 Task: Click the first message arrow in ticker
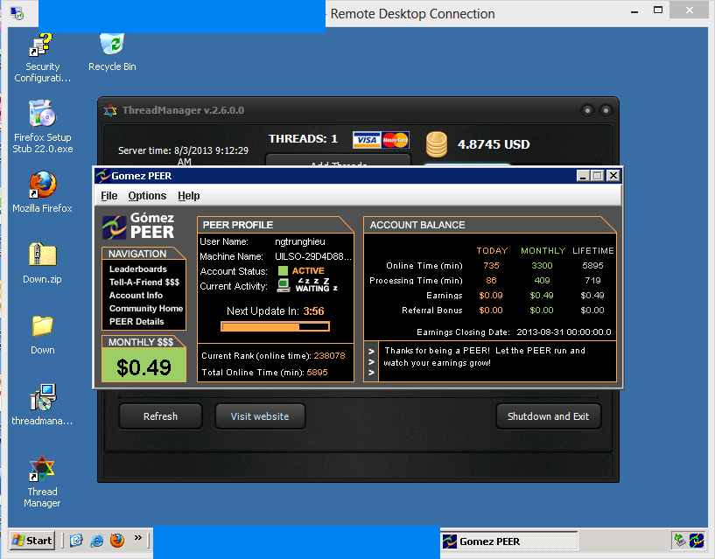tap(371, 351)
